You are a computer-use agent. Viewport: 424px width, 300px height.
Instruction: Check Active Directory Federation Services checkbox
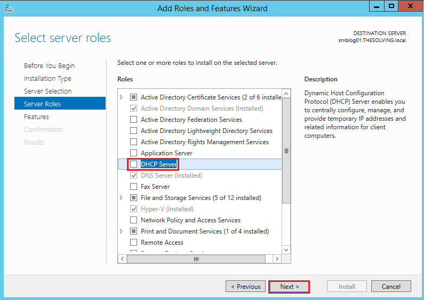coord(133,120)
